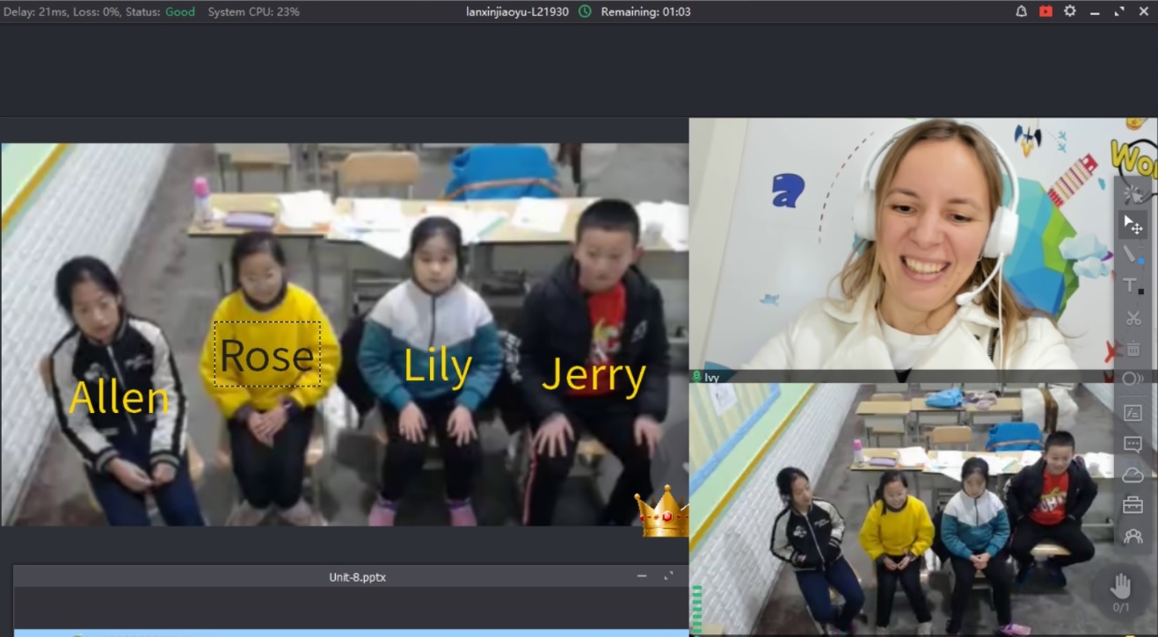Open the settings gear
1158x637 pixels.
(x=1069, y=11)
